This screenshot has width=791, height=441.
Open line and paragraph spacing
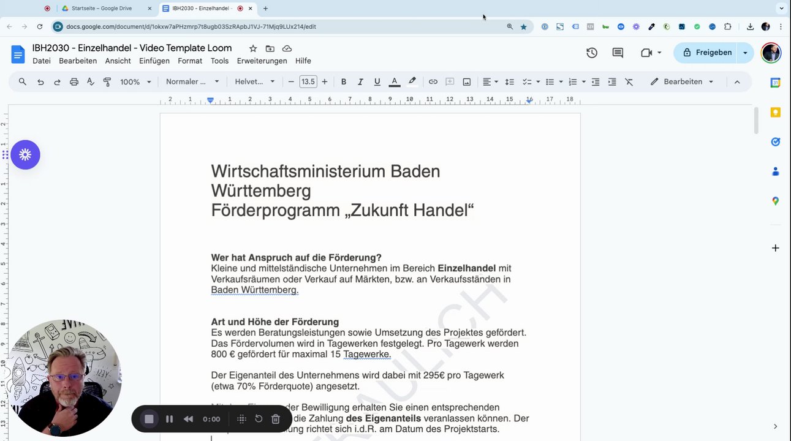pos(509,81)
